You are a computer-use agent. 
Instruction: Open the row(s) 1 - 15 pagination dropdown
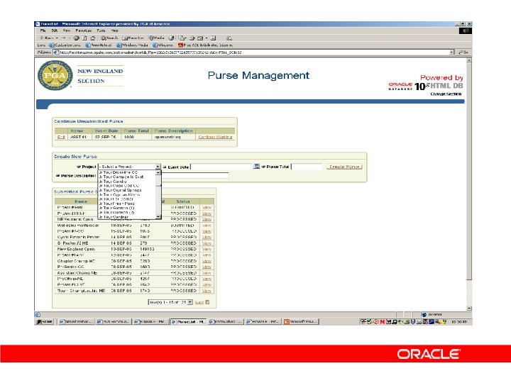(x=170, y=302)
